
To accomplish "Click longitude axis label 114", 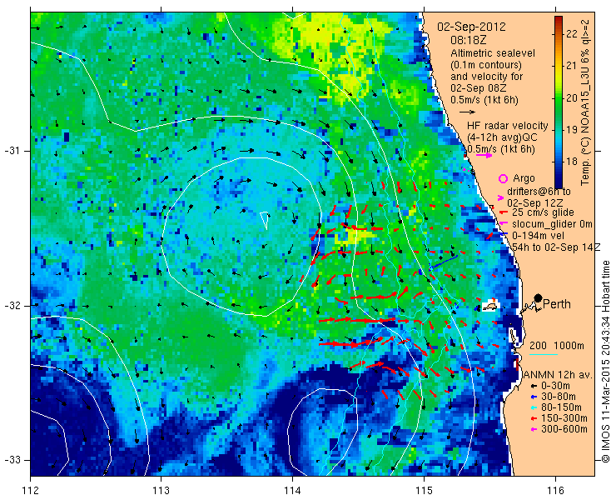I will pyautogui.click(x=292, y=491).
